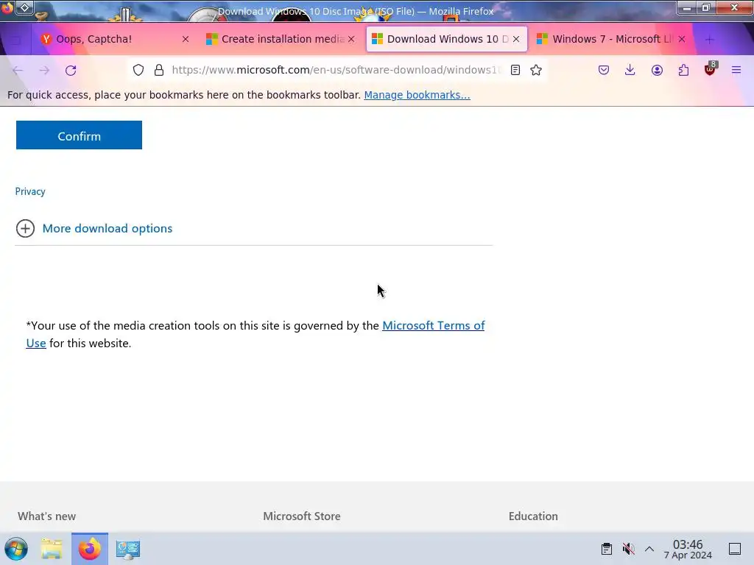
Task: Open Firefox application menu
Action: 736,70
